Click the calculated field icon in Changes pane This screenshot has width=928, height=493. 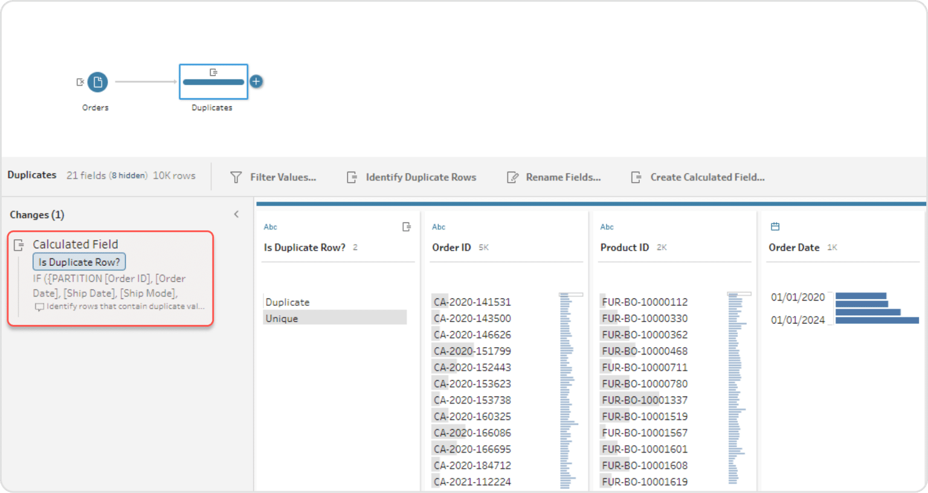tap(19, 245)
